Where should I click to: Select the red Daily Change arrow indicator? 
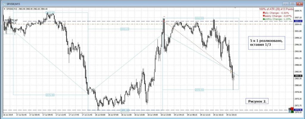pyautogui.click(x=264, y=13)
